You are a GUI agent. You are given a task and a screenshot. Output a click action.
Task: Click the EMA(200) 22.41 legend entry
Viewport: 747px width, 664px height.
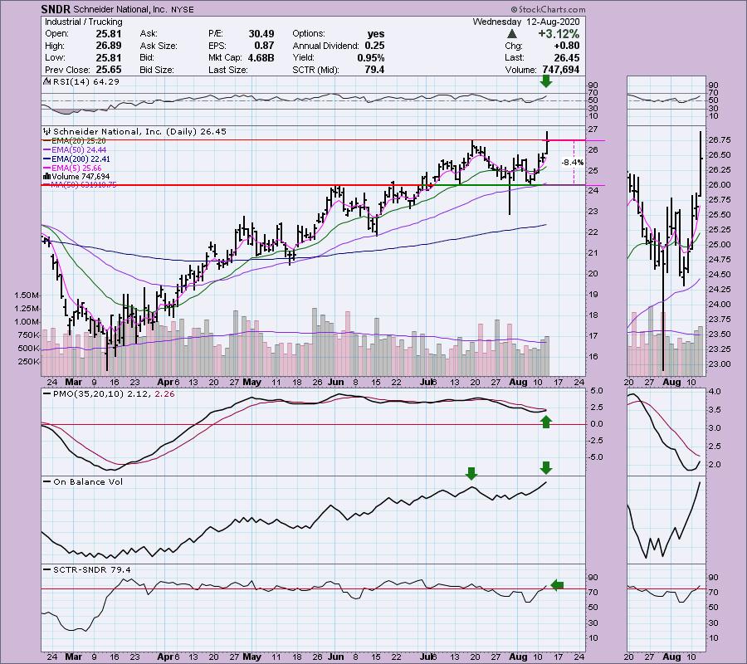[x=81, y=159]
